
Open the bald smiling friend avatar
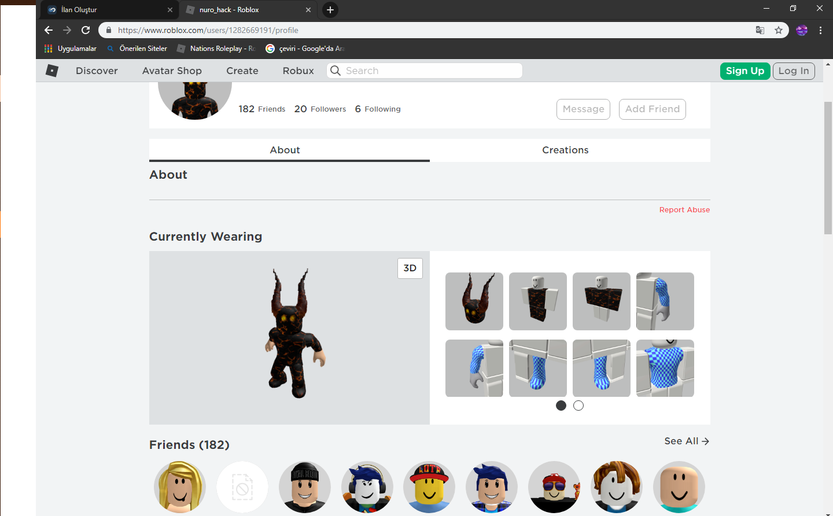(679, 487)
